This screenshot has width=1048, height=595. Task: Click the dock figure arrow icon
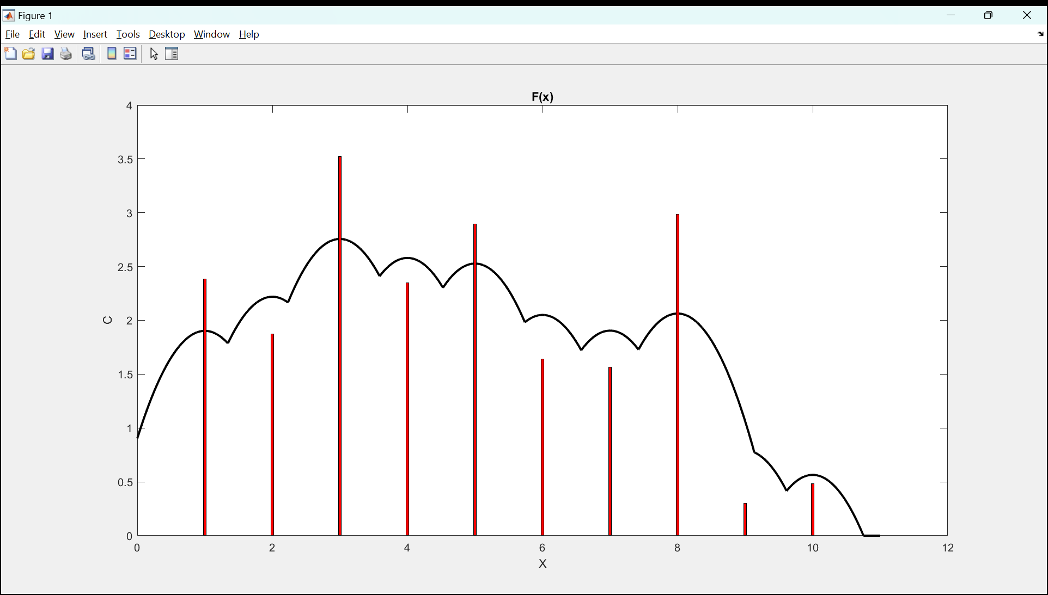(1040, 34)
